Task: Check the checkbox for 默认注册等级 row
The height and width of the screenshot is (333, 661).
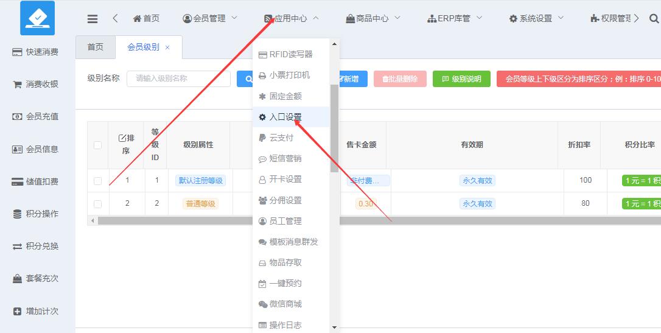Action: pyautogui.click(x=98, y=181)
